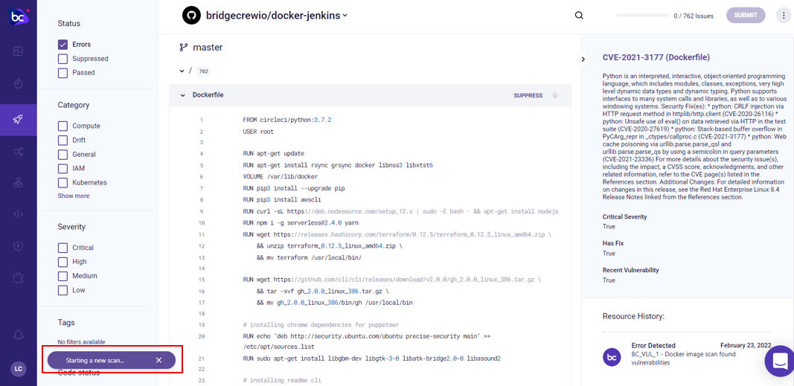Enable the IAM category filter
This screenshot has height=386, width=794.
coord(63,169)
